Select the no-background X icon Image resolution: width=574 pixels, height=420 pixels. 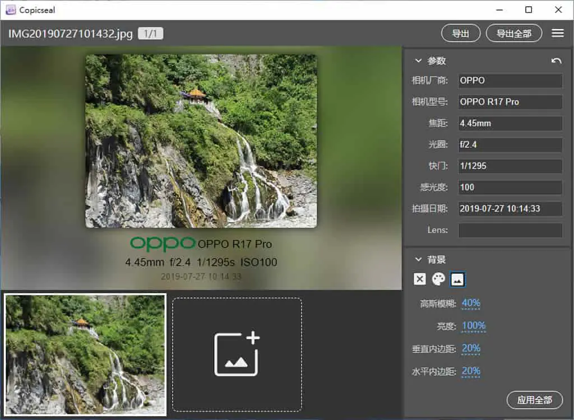(419, 279)
